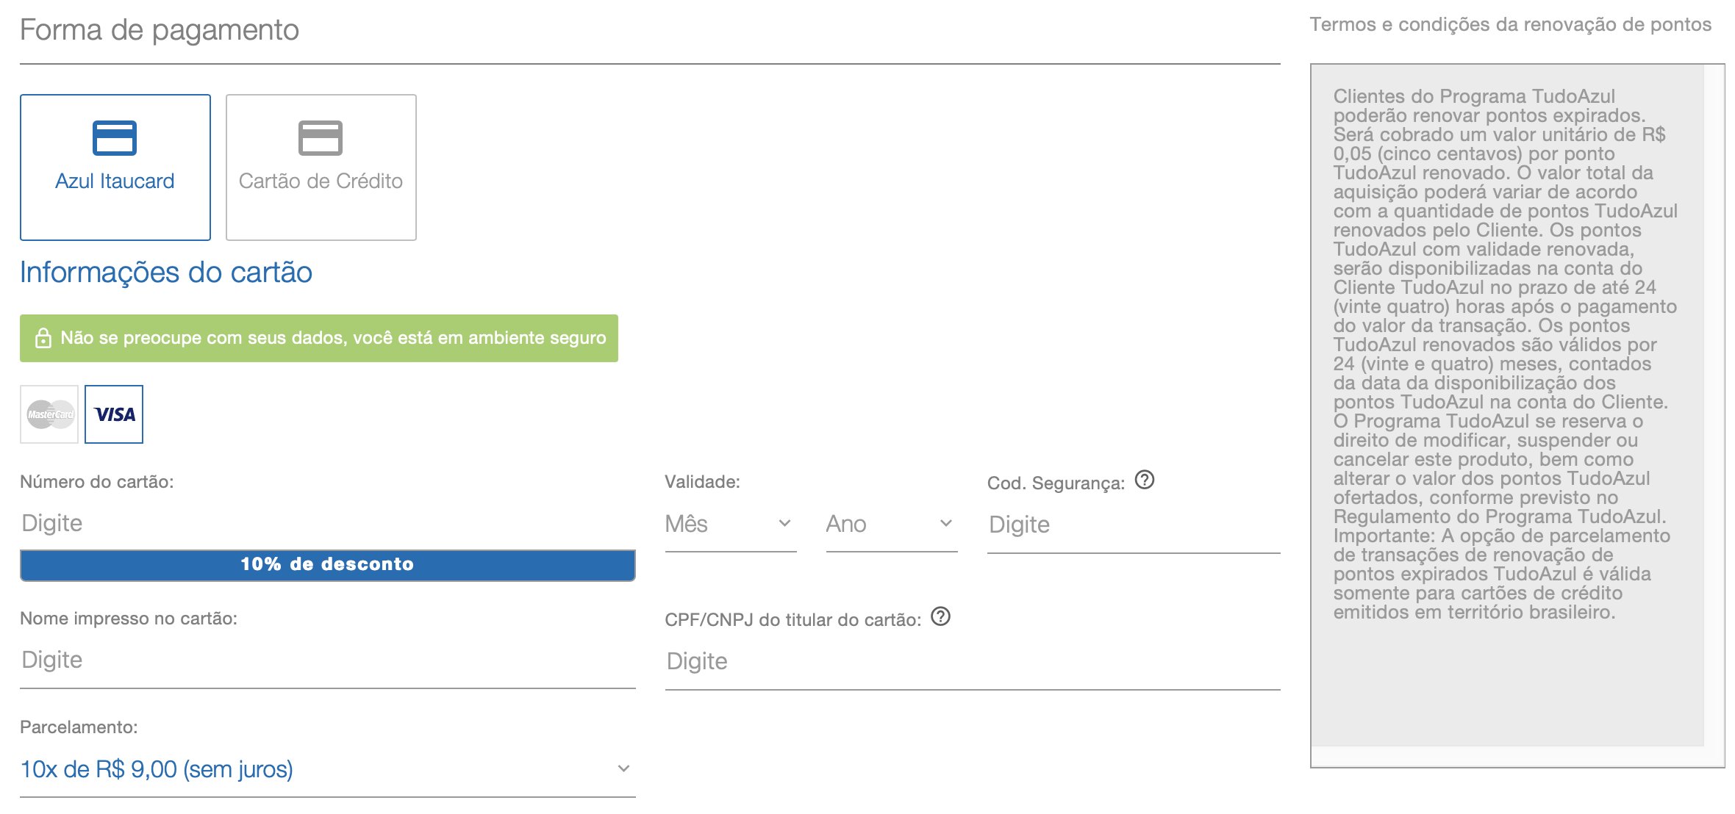This screenshot has height=814, width=1735.
Task: Click the green secure environment message
Action: (319, 338)
